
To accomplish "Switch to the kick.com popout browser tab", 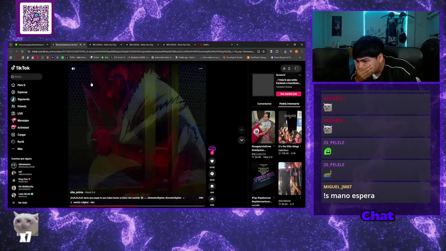I will tap(31, 45).
